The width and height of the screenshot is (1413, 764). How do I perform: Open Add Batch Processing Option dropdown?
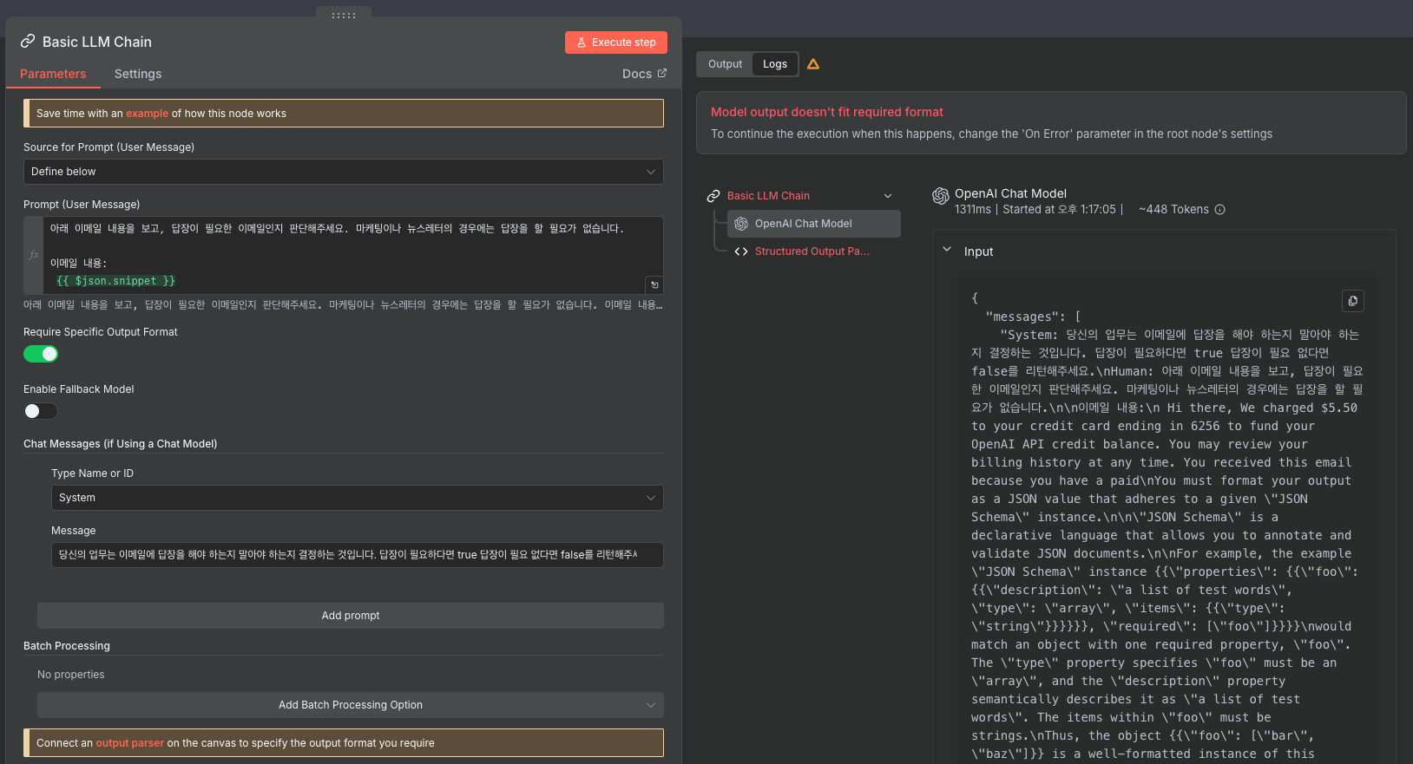(x=351, y=705)
